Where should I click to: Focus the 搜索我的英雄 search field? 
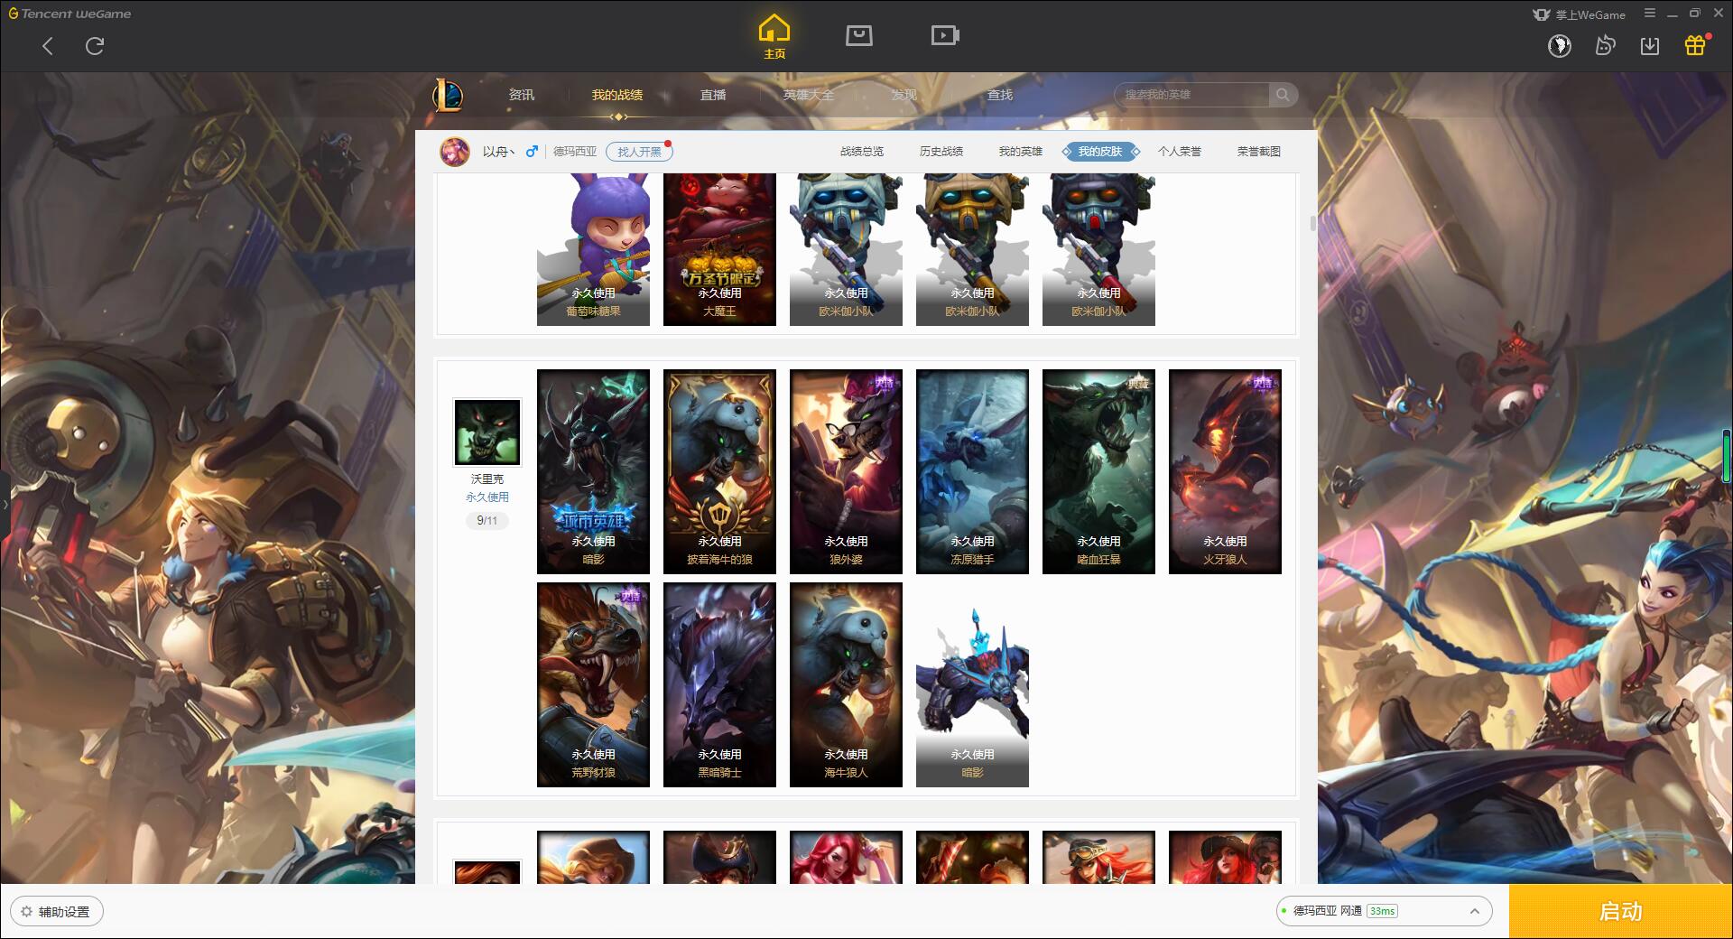pos(1193,95)
